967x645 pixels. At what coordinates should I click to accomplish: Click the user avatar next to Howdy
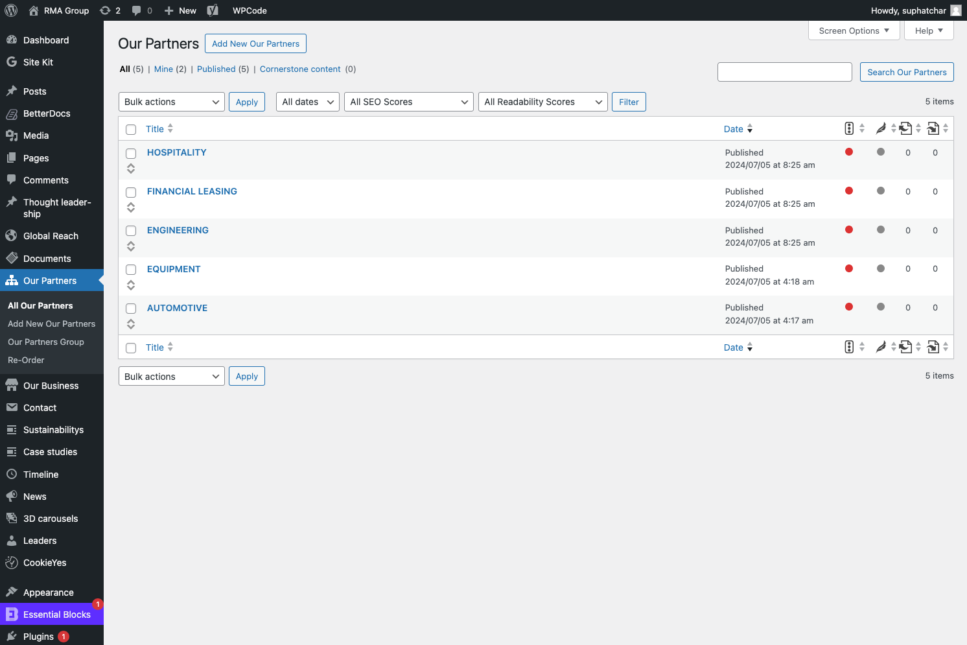tap(956, 10)
